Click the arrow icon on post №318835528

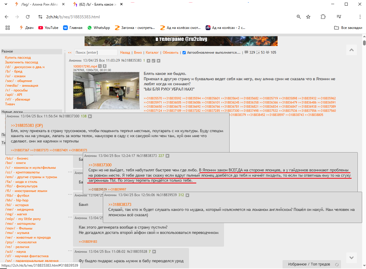[154, 252]
